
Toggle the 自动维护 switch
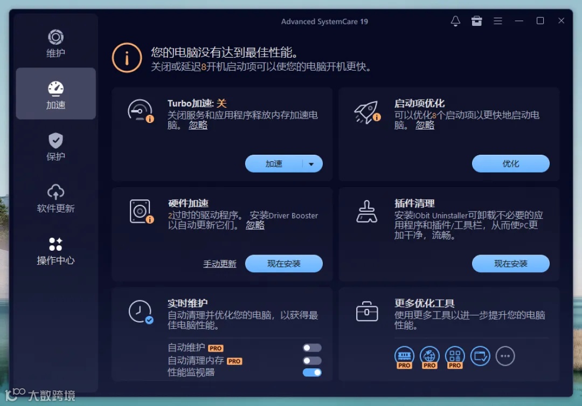(312, 348)
